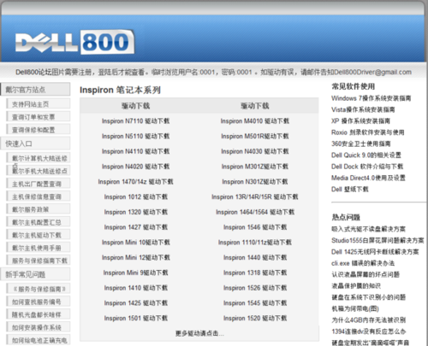
Task: Open Inspiron 1425 driver download link
Action: (x=136, y=302)
